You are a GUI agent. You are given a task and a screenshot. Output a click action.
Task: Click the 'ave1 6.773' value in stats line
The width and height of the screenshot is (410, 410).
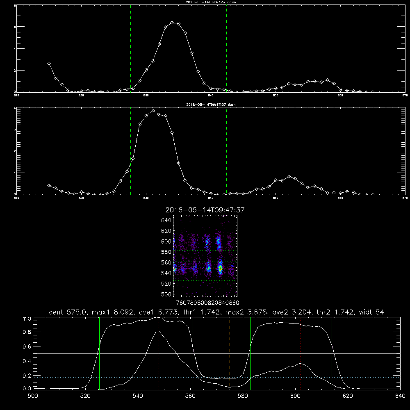click(x=159, y=312)
